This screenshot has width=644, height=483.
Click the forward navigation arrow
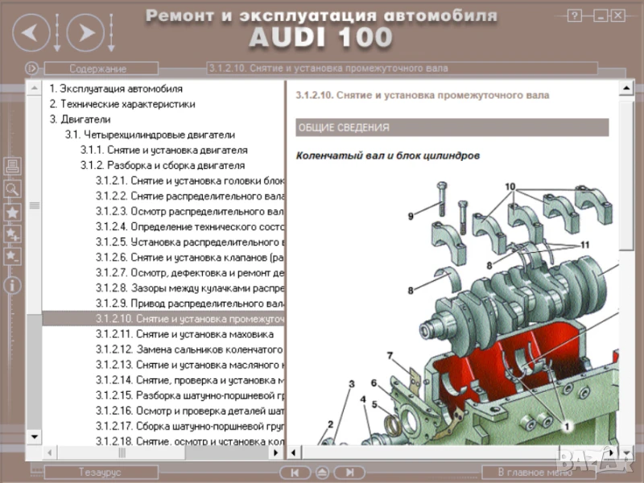[x=86, y=33]
